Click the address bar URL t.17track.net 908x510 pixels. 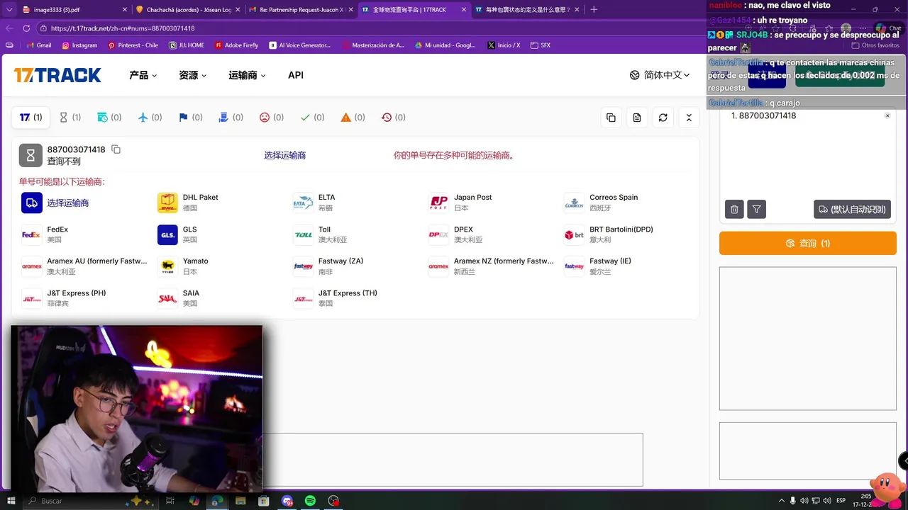click(x=123, y=28)
